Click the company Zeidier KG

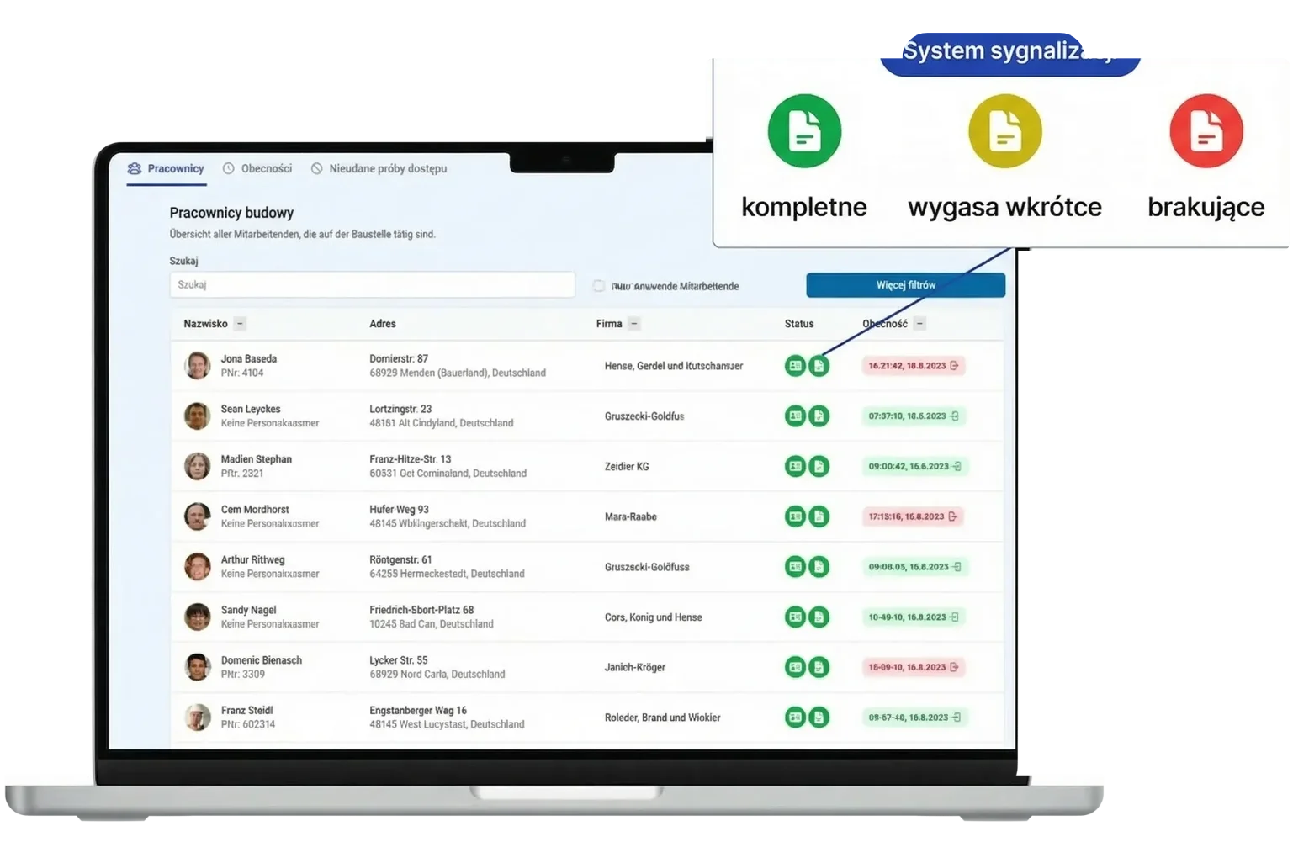pos(627,466)
